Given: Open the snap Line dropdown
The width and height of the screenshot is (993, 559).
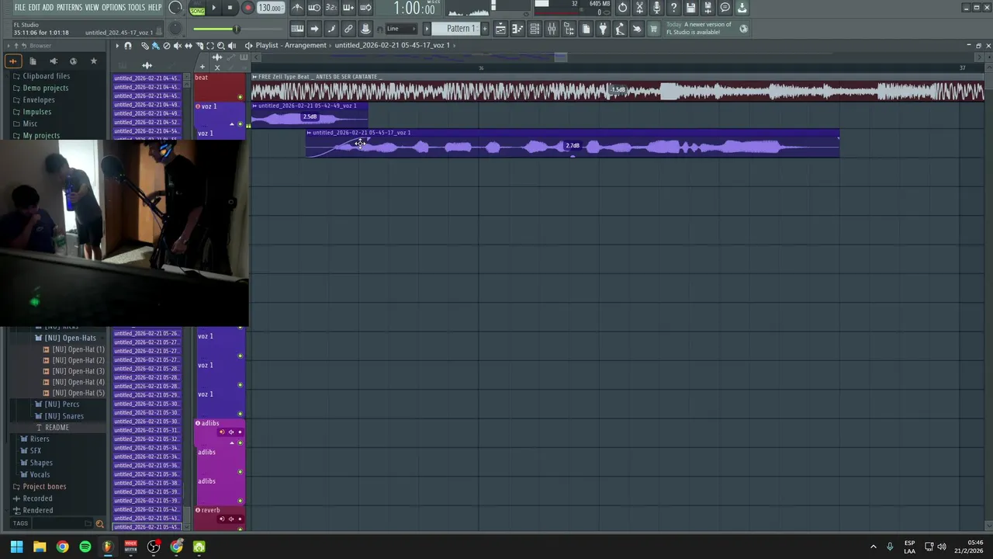Looking at the screenshot, I should click(402, 29).
